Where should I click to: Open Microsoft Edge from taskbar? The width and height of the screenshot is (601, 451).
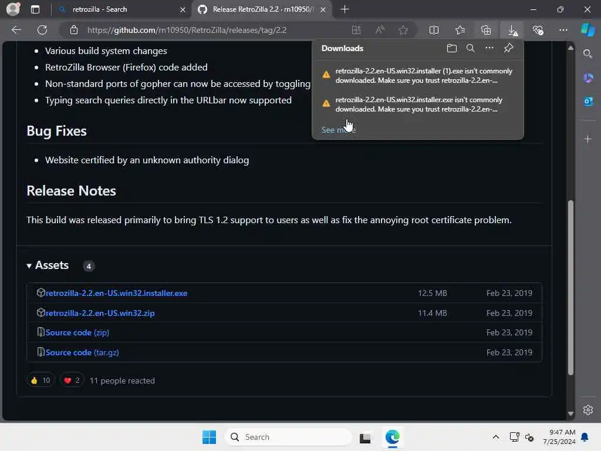(x=393, y=437)
